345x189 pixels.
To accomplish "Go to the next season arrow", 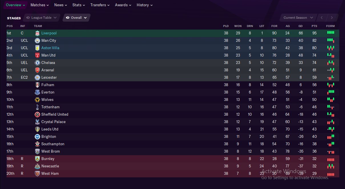I will coord(332,18).
